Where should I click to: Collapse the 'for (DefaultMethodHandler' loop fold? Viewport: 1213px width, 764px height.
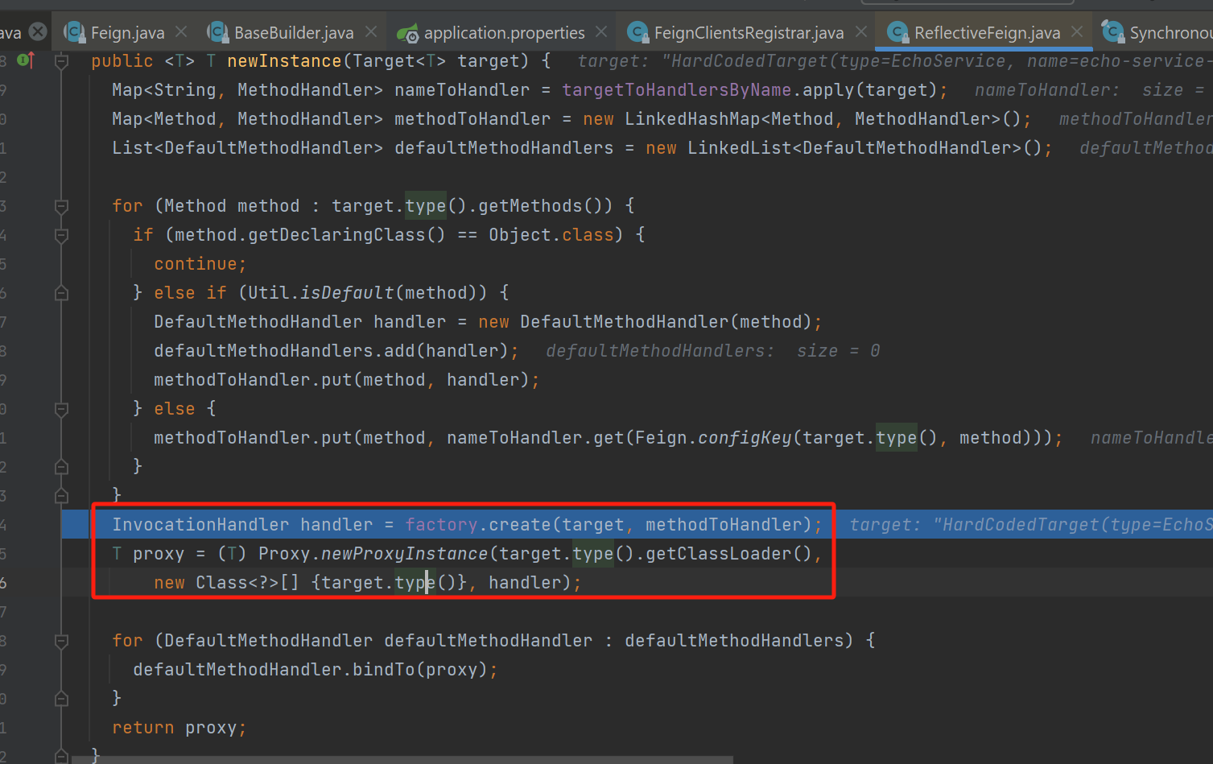click(x=61, y=642)
